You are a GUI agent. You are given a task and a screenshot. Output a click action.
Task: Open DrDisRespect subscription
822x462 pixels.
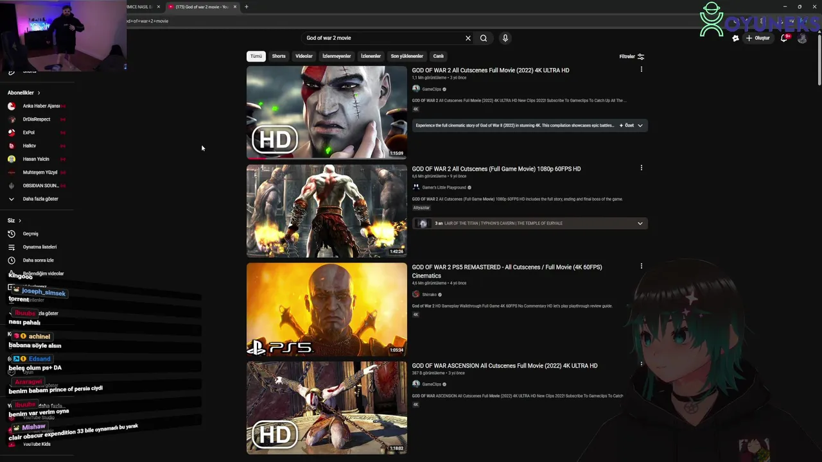(35, 119)
